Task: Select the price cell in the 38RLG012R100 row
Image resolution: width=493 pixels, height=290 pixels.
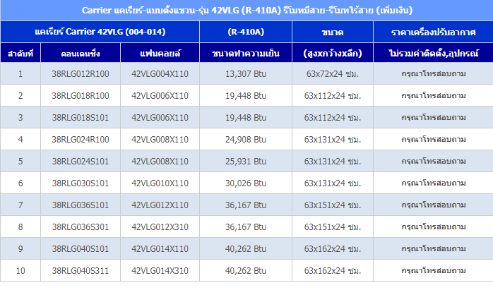Action: pyautogui.click(x=433, y=74)
